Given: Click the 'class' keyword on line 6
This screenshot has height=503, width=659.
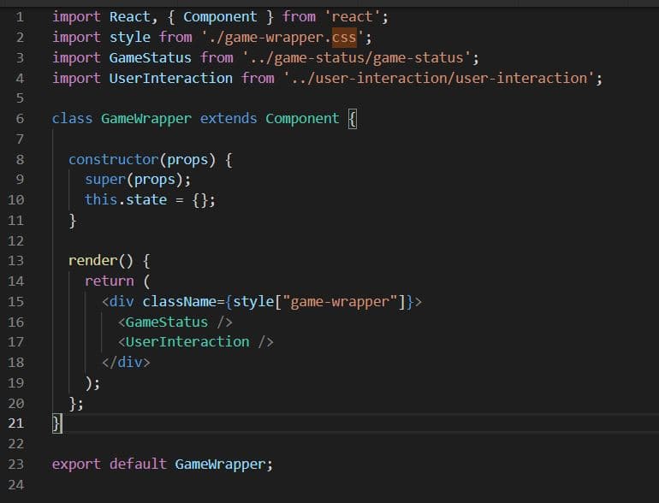Looking at the screenshot, I should click(x=72, y=119).
